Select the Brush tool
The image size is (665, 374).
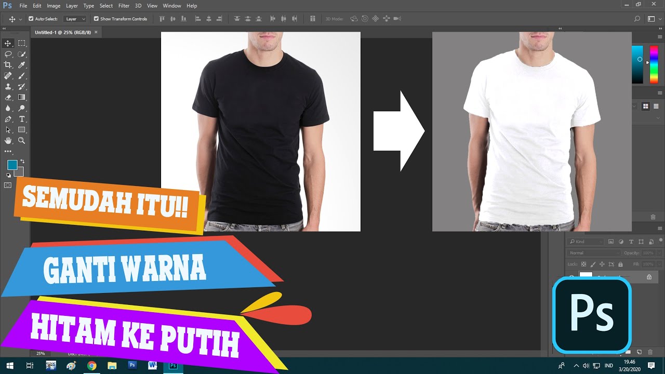22,76
